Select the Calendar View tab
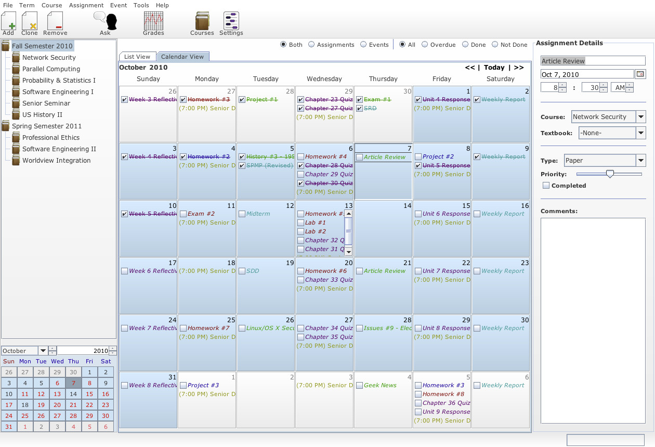Image resolution: width=655 pixels, height=447 pixels. (x=182, y=57)
